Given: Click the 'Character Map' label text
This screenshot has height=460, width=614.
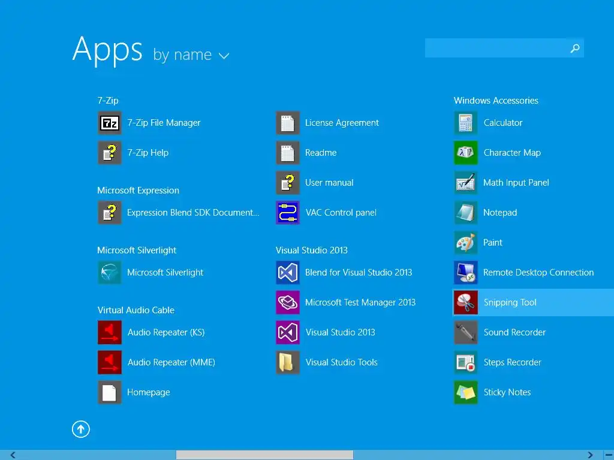Looking at the screenshot, I should tap(512, 153).
